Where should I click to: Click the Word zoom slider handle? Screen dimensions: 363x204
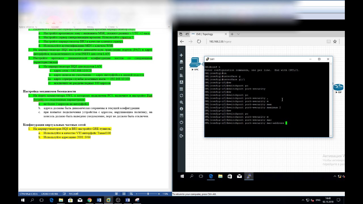tap(148, 194)
